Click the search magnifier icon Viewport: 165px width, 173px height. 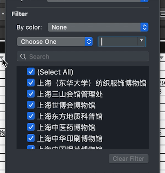[23, 56]
